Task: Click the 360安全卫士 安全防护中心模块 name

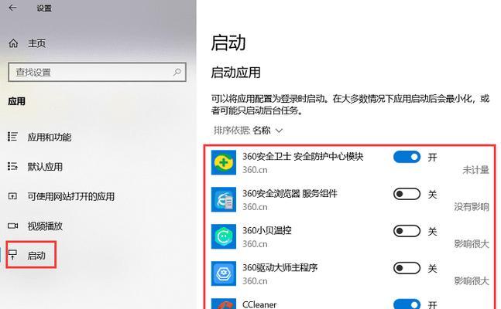Action: pyautogui.click(x=303, y=157)
